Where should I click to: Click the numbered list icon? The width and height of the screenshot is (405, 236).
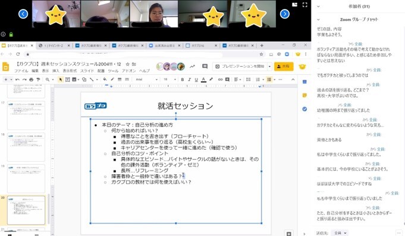tap(258, 80)
